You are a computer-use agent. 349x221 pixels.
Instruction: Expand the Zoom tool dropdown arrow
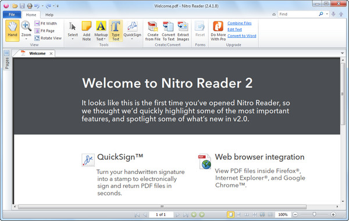(x=26, y=39)
